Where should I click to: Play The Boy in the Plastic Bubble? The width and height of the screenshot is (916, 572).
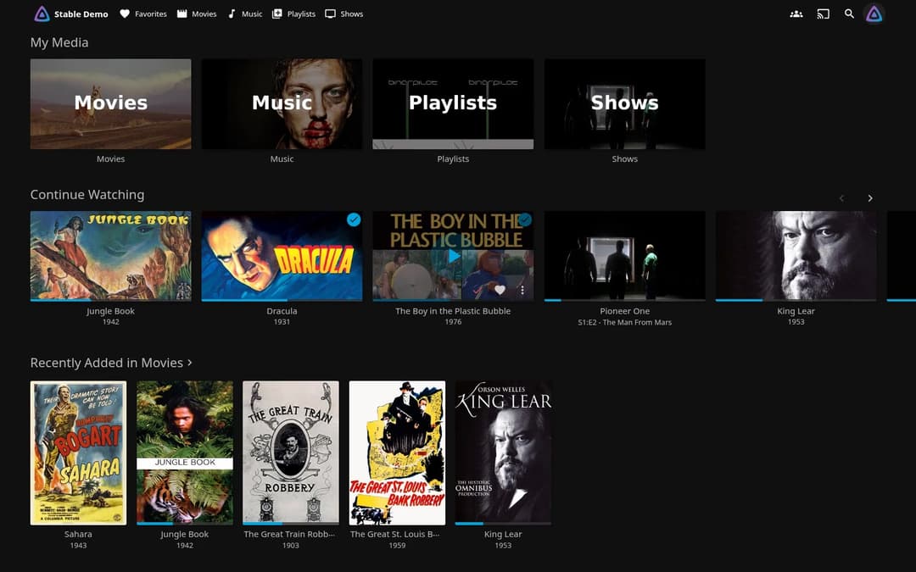pos(453,256)
